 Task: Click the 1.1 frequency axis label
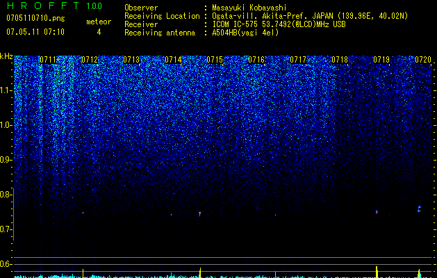[6, 90]
